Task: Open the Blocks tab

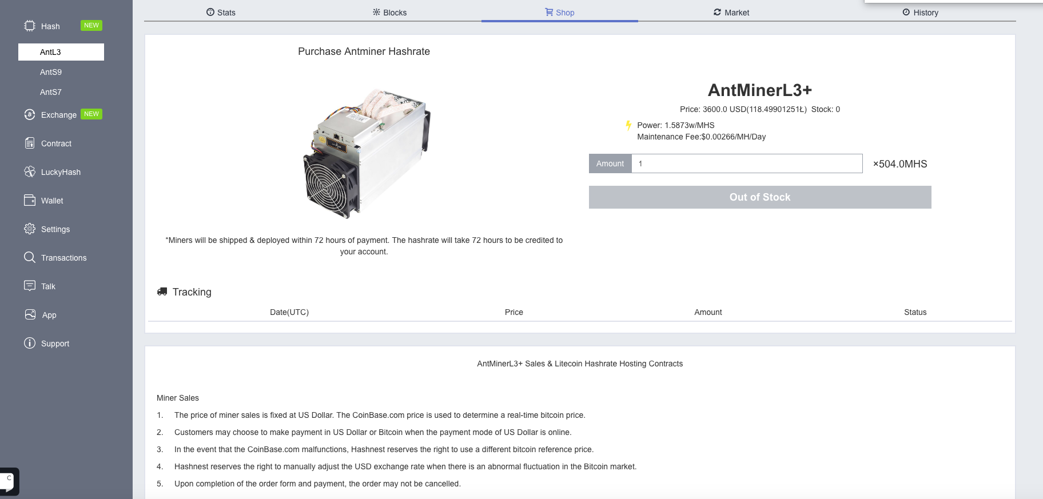Action: tap(389, 13)
